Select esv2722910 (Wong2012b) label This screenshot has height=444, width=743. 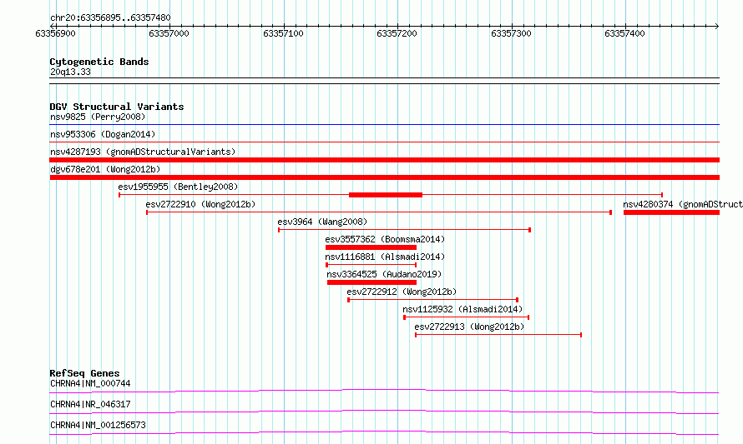click(200, 204)
